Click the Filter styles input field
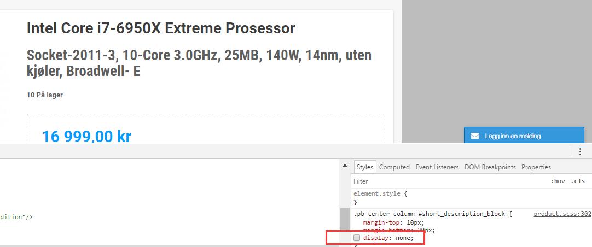 tap(449, 181)
